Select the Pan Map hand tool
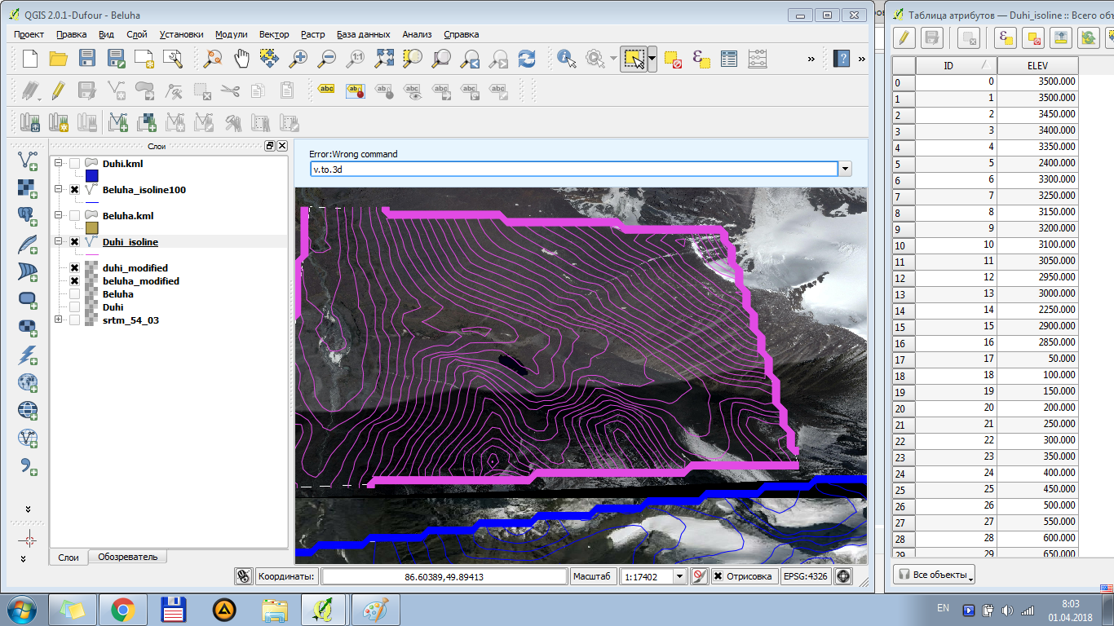1114x626 pixels. [x=241, y=59]
